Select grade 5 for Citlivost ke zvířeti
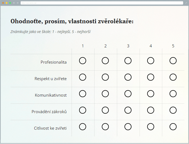 [173, 127]
